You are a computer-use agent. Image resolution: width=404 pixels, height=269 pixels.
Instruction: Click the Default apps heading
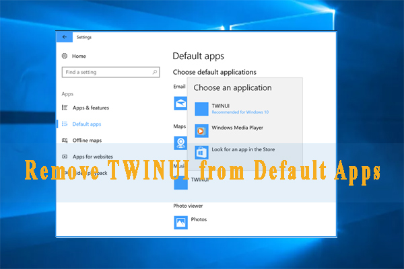[x=199, y=56]
